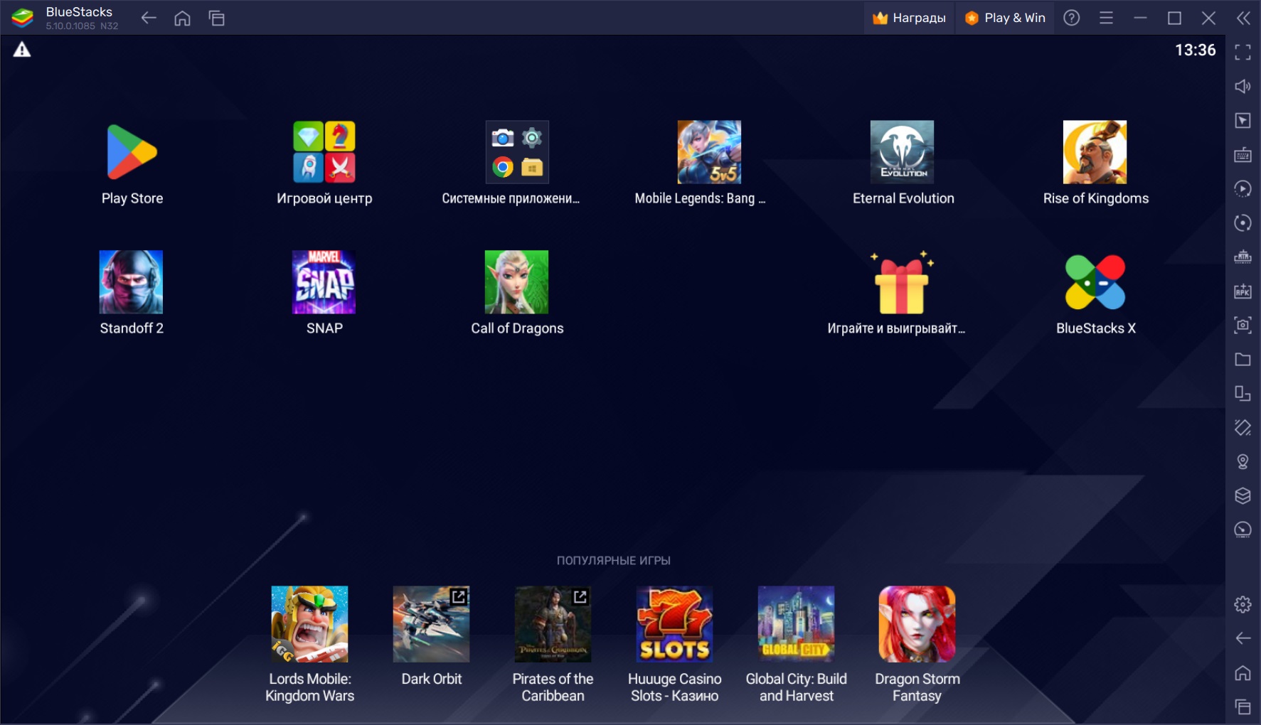This screenshot has width=1261, height=725.
Task: Open the Игровой центр app
Action: coord(324,152)
